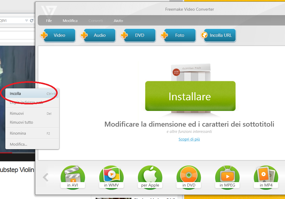Image resolution: width=285 pixels, height=199 pixels.
Task: Click the DVD import button
Action: click(140, 35)
